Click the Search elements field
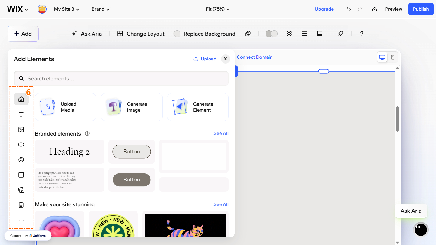436x245 pixels. pos(121,79)
